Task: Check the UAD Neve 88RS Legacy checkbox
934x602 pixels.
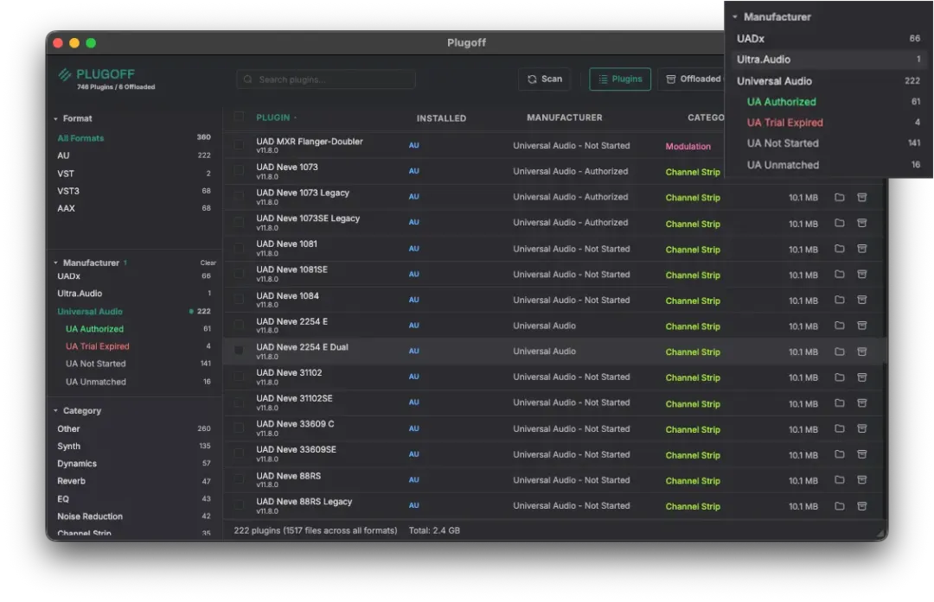Action: [x=239, y=505]
